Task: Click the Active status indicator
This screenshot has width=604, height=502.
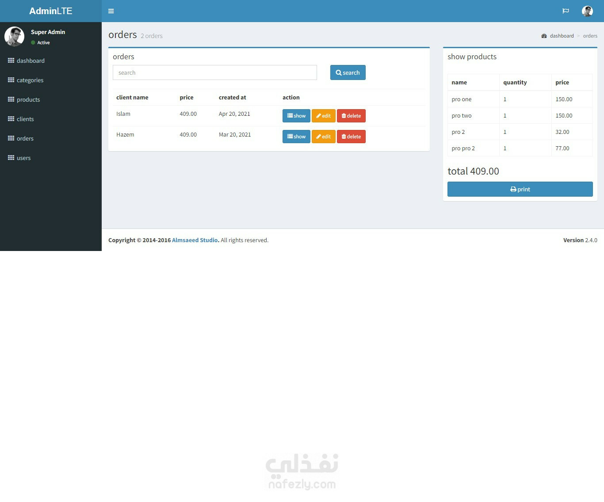Action: [41, 42]
